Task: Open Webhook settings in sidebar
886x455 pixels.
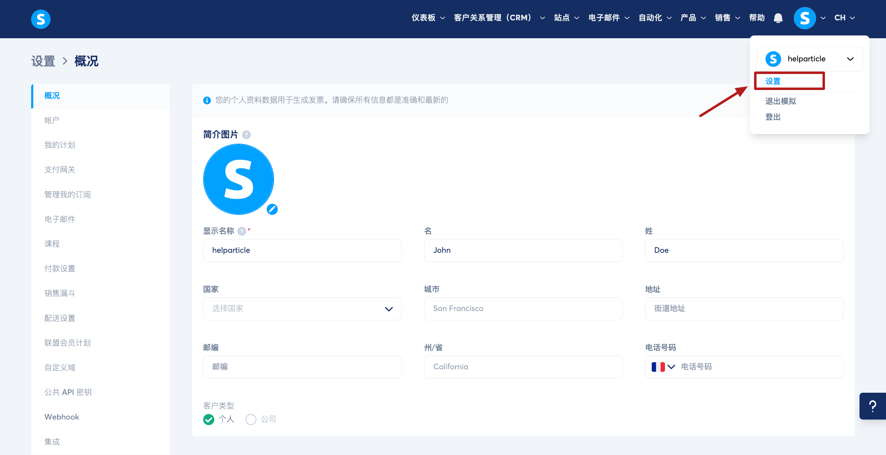Action: pos(62,417)
